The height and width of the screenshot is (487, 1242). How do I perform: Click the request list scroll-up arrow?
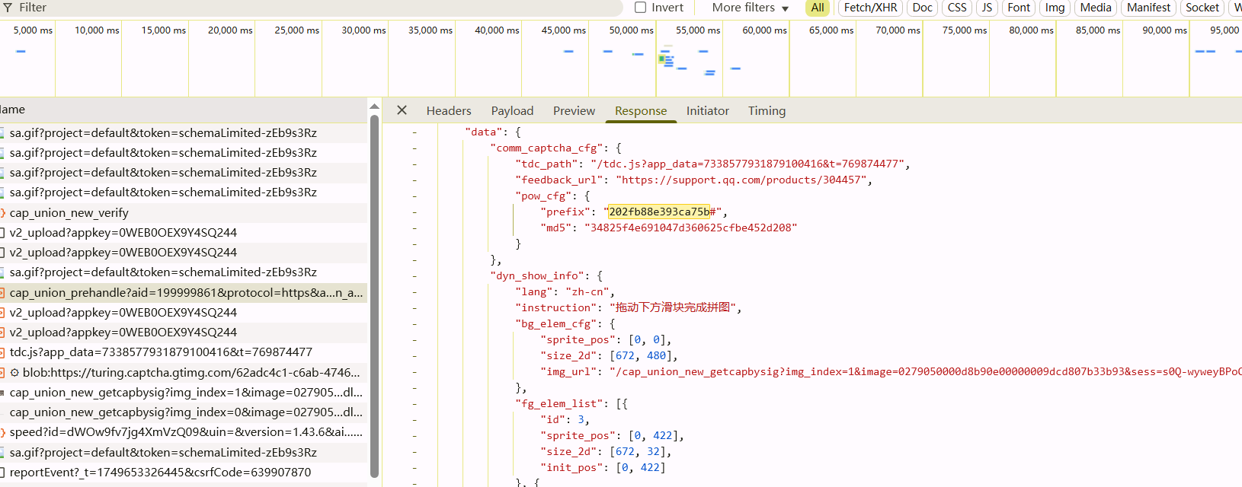pos(374,107)
